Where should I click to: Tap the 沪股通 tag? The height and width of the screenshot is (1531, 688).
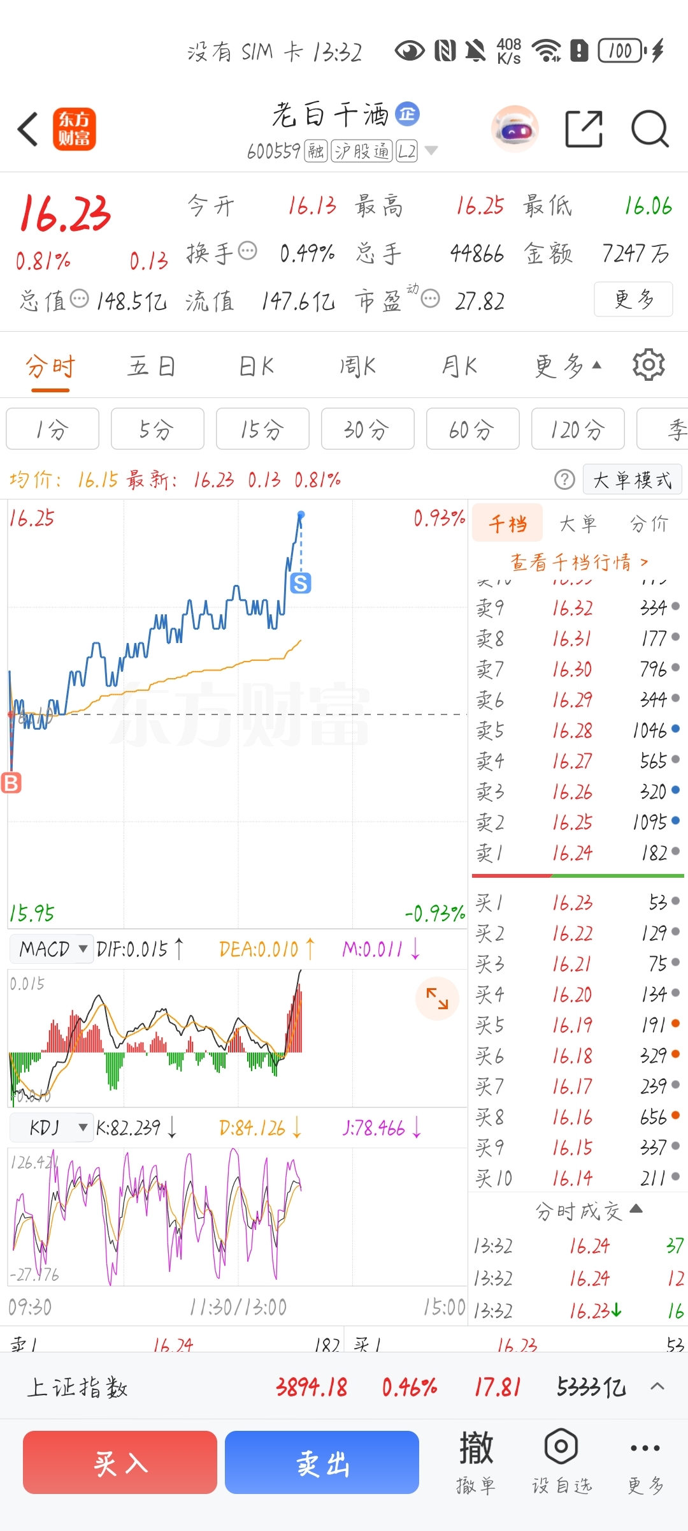click(x=362, y=151)
